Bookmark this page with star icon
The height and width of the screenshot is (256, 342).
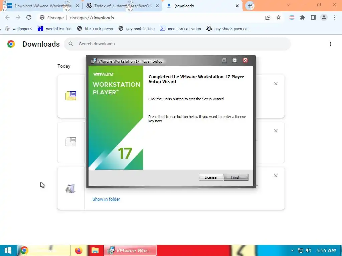pos(279,18)
